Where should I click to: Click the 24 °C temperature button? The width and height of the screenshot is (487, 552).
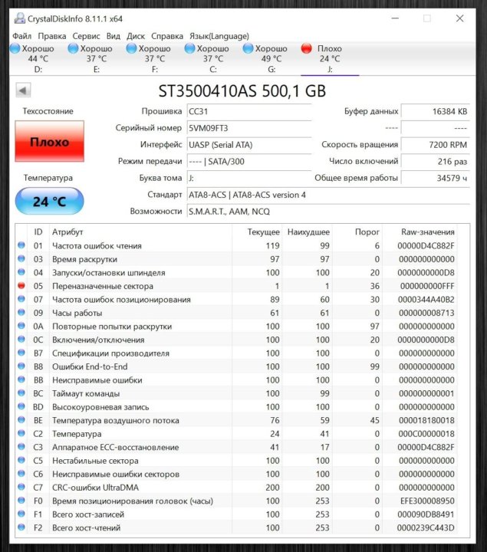[x=49, y=202]
